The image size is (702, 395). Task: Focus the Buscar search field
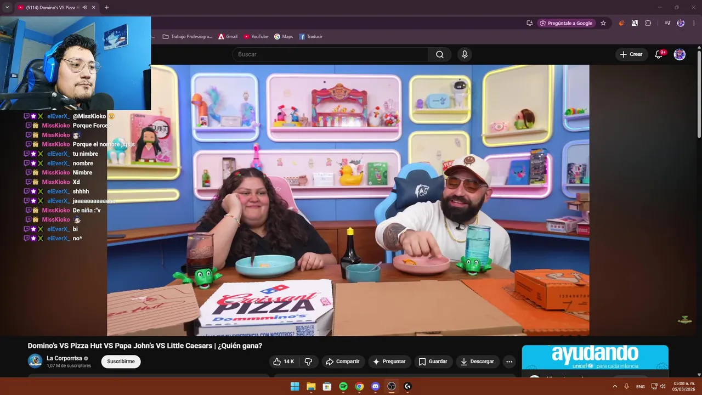(330, 54)
